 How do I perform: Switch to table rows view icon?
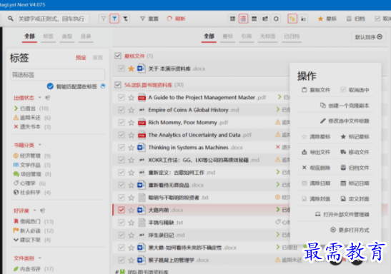(x=254, y=19)
